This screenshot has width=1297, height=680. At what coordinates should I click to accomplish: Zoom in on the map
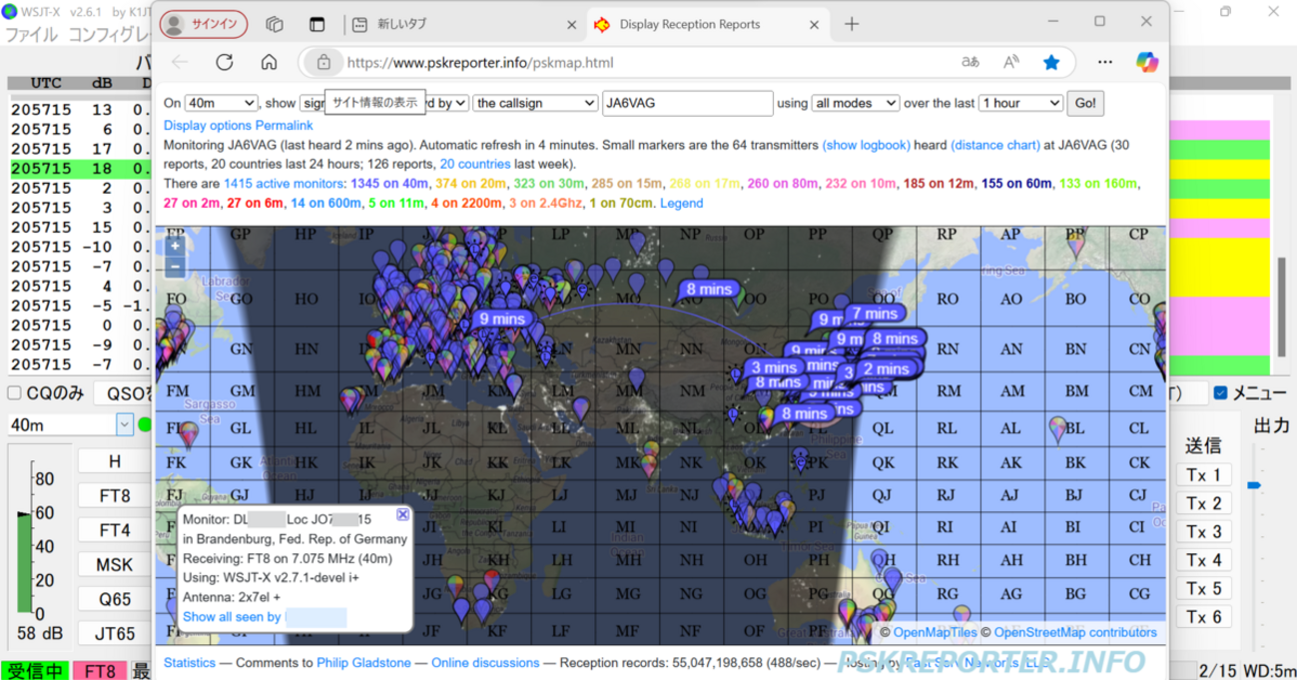[175, 246]
